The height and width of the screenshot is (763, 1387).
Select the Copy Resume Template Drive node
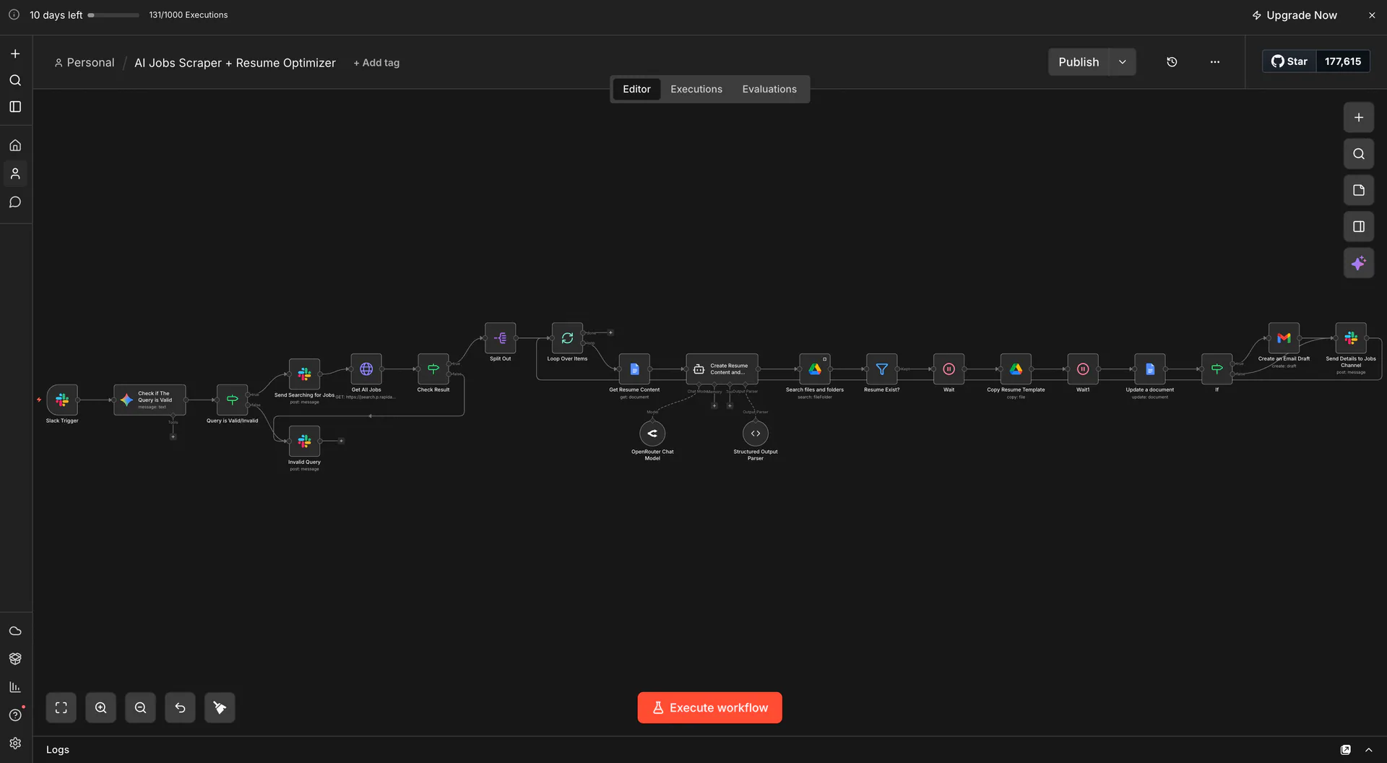(1016, 369)
